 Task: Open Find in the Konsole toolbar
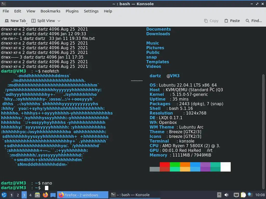254,21
